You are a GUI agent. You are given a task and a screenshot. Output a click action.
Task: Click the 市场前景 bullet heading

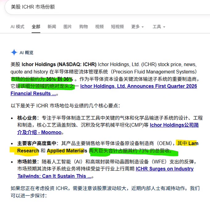[x=27, y=162]
